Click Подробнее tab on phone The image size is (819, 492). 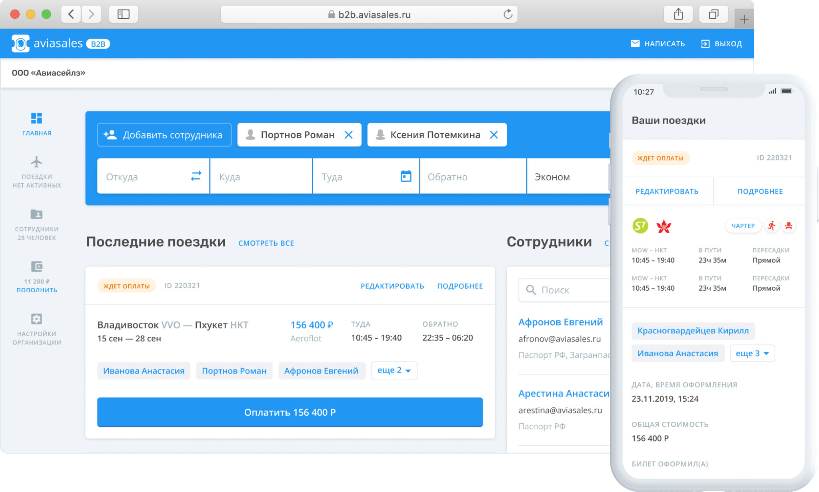click(x=760, y=191)
